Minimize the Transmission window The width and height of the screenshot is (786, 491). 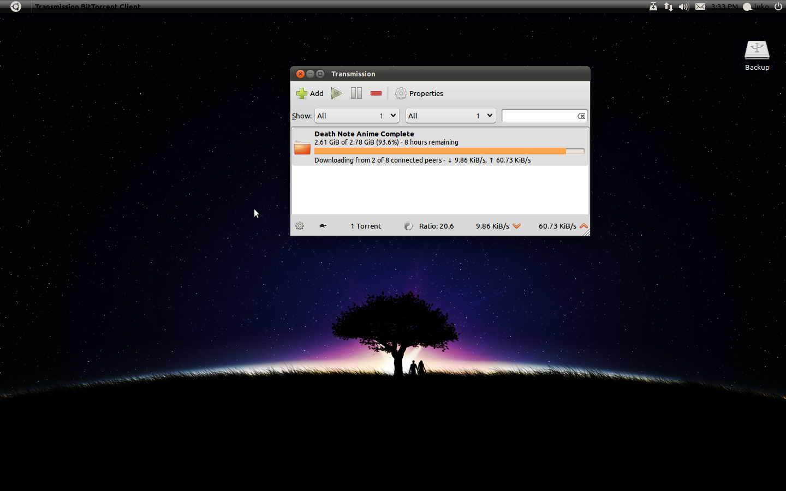310,74
